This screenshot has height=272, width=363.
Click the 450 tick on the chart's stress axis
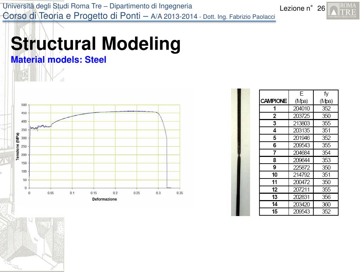coord(24,113)
